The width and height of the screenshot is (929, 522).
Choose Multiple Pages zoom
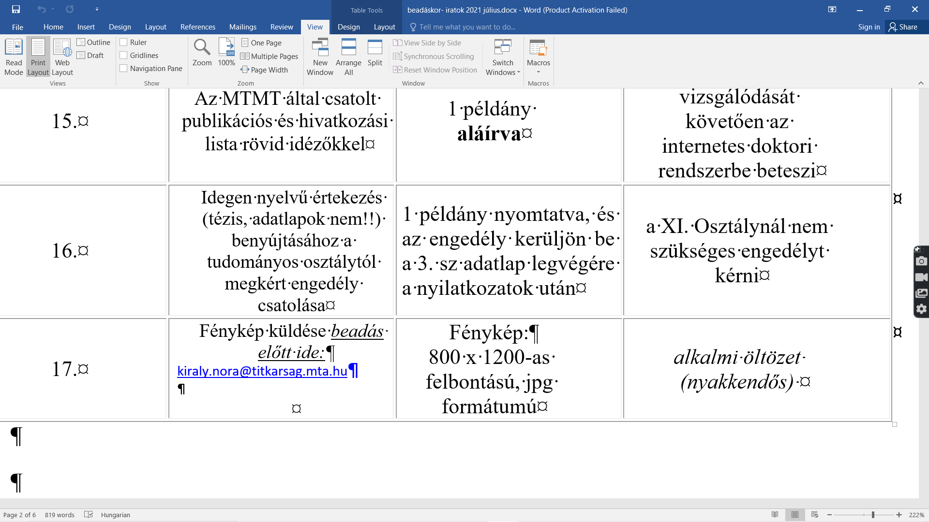(269, 57)
